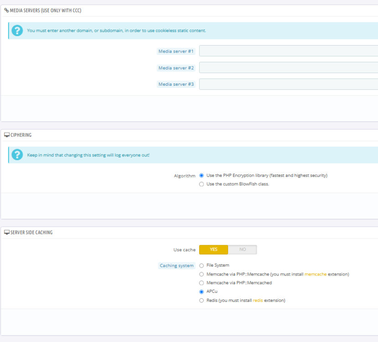This screenshot has width=378, height=342.
Task: Pick Memcache via PHP::Memcache option
Action: [x=202, y=275]
